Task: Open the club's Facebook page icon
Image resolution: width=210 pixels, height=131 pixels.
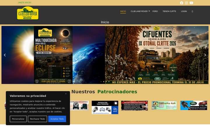Action: coord(181,3)
